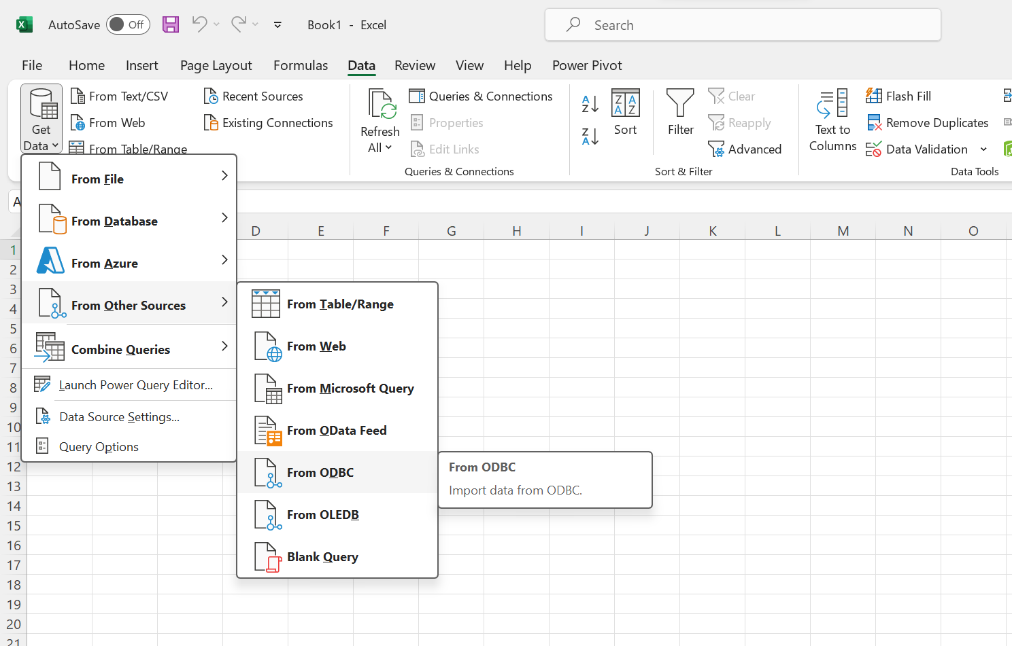
Task: Expand the From File submenu
Action: (x=129, y=179)
